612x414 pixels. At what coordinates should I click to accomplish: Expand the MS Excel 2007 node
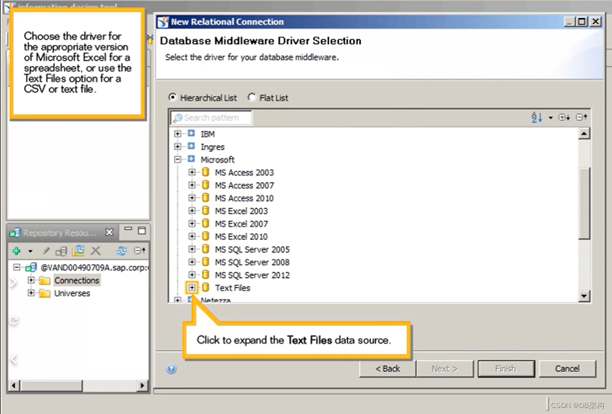[x=192, y=224]
